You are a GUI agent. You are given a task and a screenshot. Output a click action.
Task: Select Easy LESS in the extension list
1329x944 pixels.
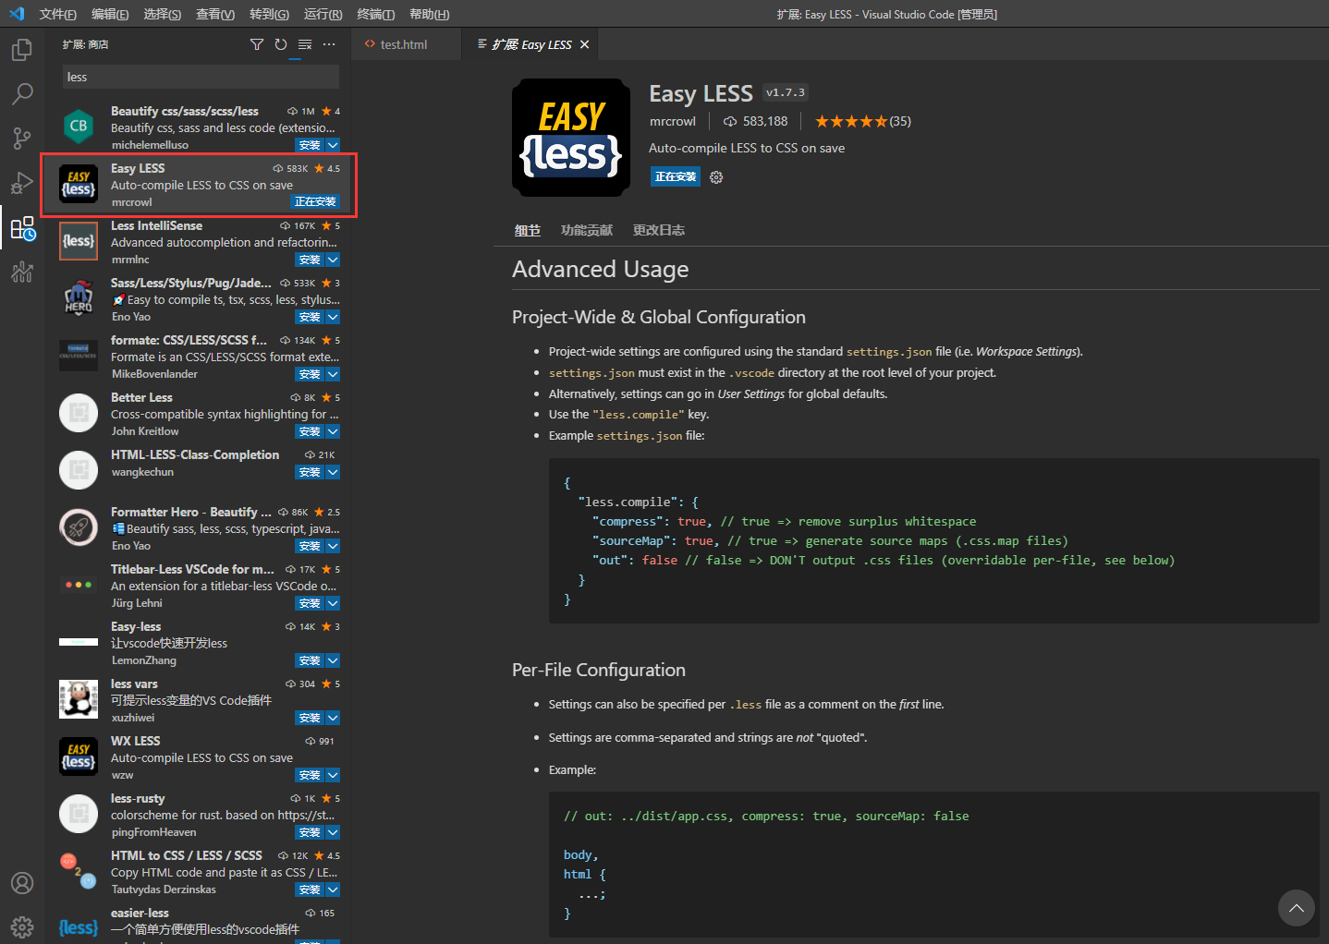click(x=199, y=185)
